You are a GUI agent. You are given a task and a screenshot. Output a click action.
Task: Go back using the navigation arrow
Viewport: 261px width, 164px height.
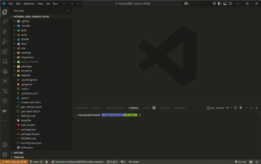72,4
